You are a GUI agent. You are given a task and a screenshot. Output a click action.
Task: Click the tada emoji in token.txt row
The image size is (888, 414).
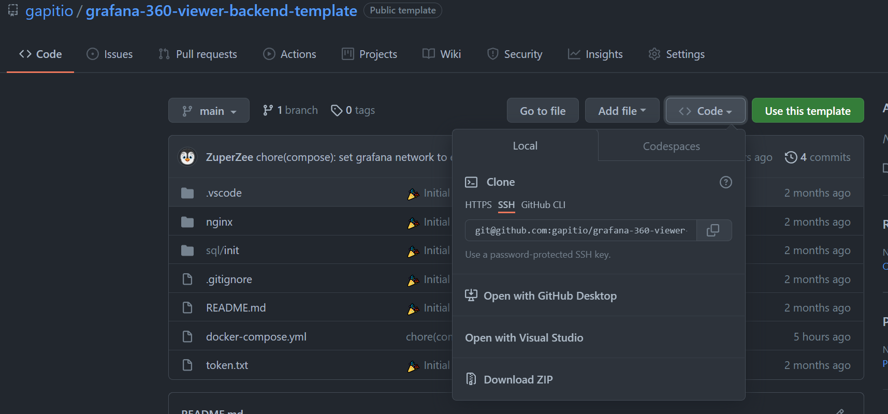coord(413,366)
